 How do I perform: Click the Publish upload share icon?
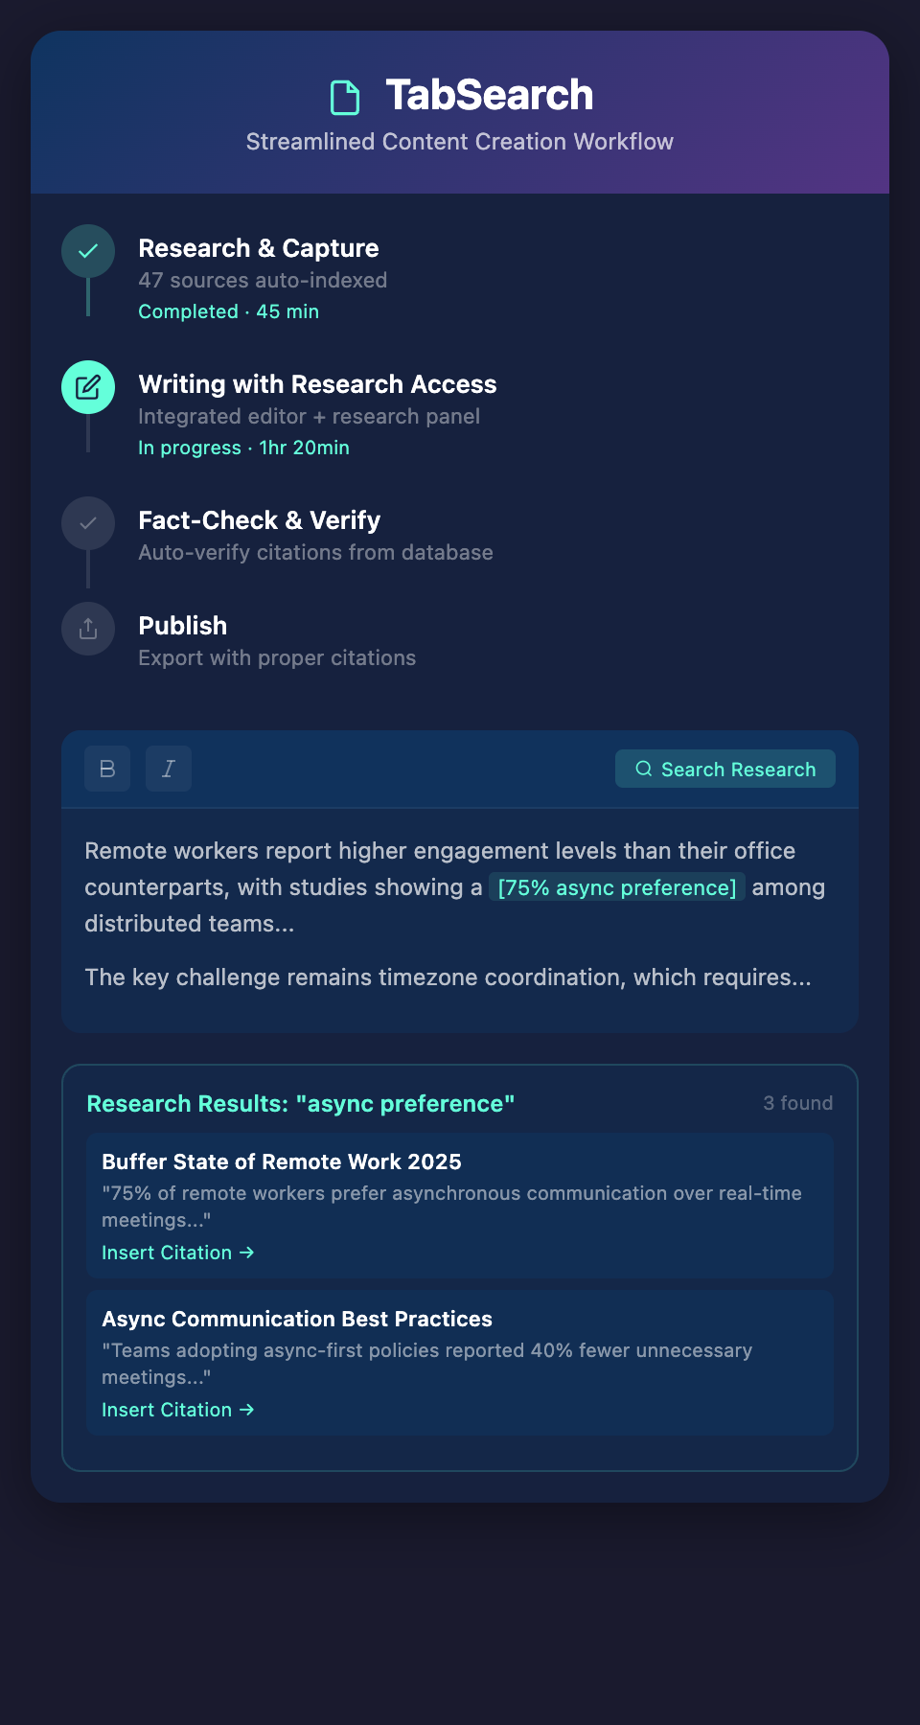pyautogui.click(x=88, y=629)
